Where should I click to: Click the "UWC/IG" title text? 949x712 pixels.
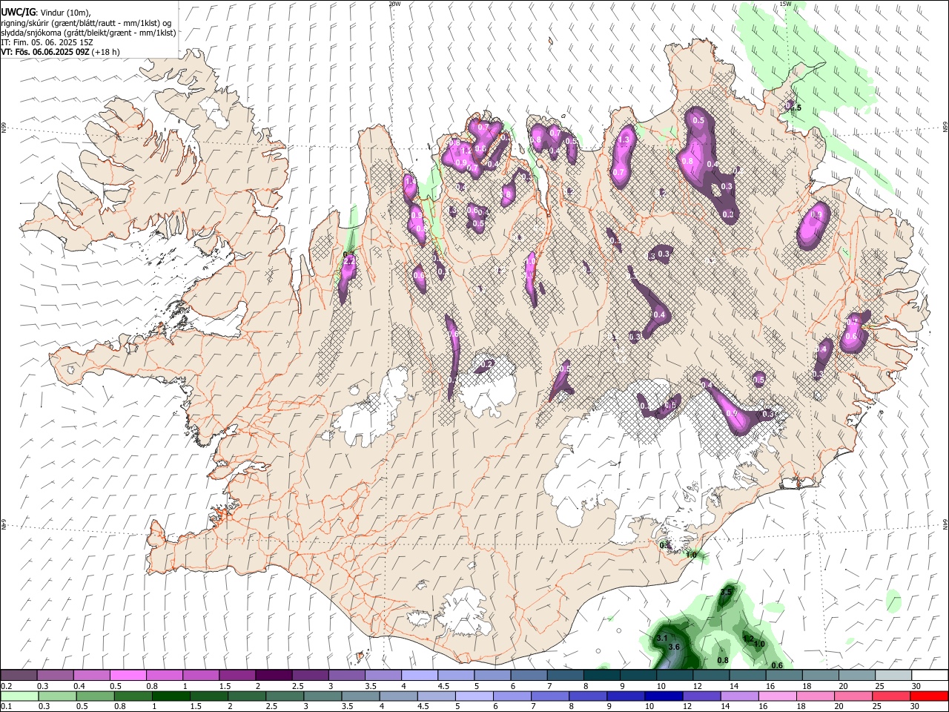(18, 12)
